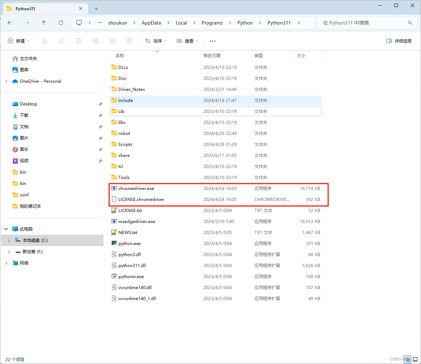Select the pythonw.exe file
421x364 pixels.
[x=215, y=276]
